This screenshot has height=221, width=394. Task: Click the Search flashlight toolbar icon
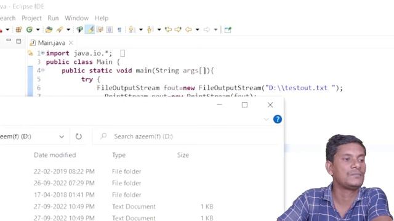click(x=60, y=29)
